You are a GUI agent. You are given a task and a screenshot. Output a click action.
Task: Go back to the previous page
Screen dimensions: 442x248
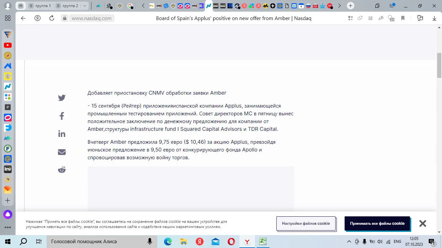click(23, 18)
